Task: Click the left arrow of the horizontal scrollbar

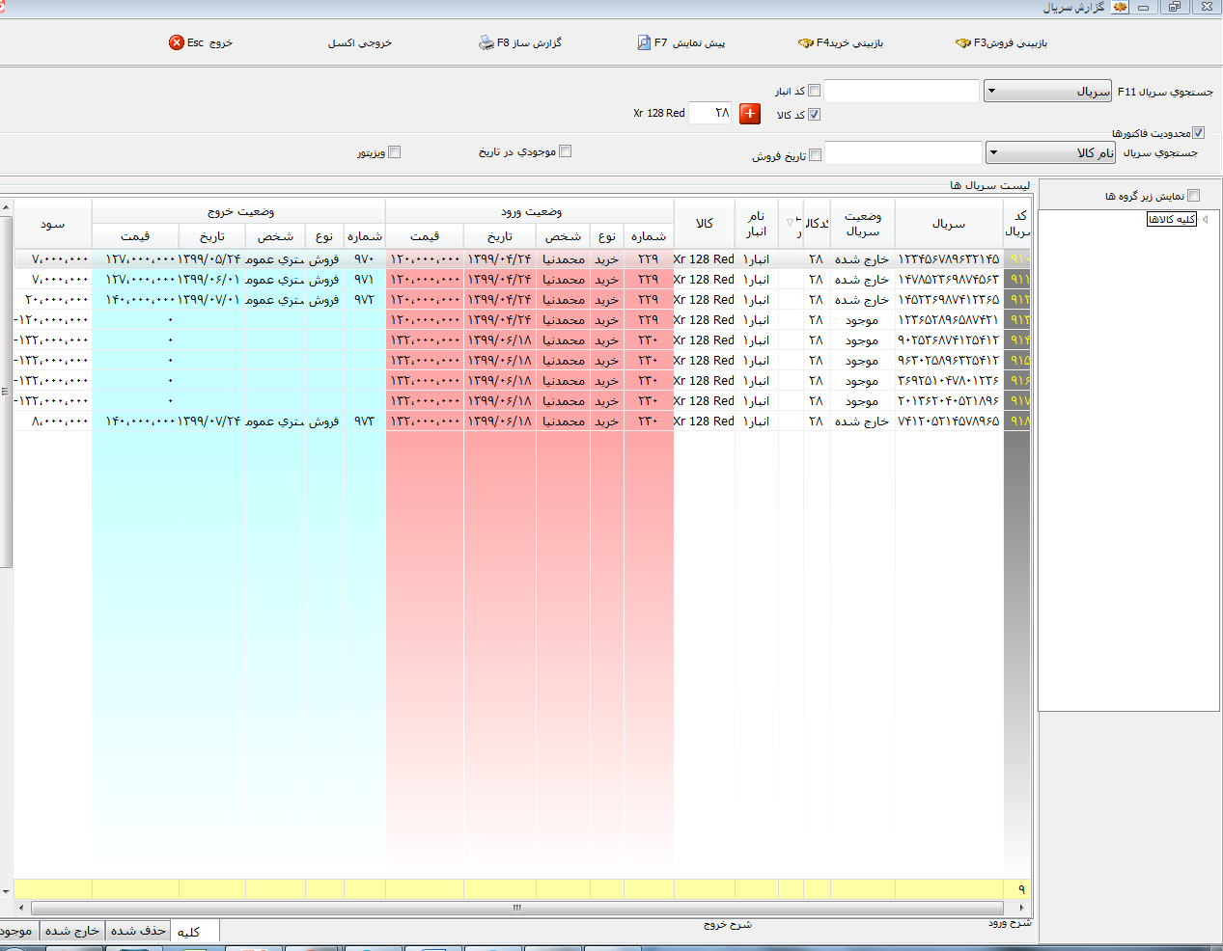Action: 21,908
